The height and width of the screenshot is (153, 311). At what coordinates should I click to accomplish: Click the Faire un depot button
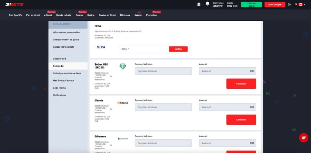(x=251, y=5)
